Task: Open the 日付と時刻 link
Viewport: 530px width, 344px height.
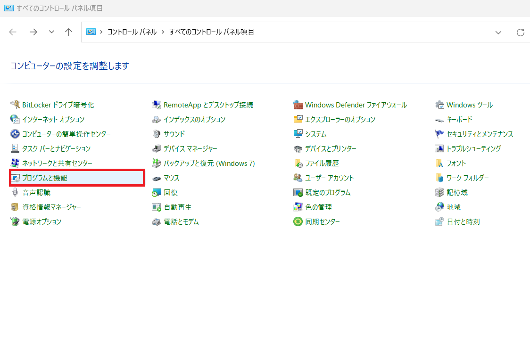Action: [463, 221]
